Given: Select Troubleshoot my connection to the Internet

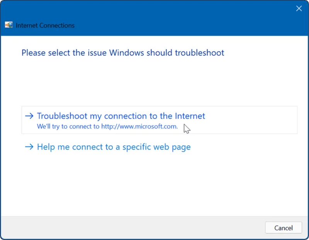Looking at the screenshot, I should pyautogui.click(x=159, y=120).
